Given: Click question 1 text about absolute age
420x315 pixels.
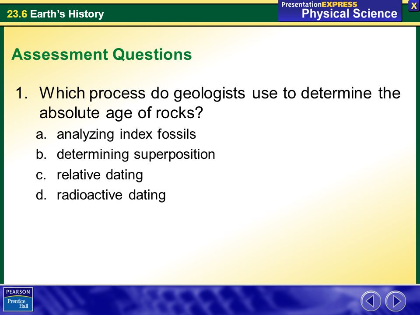Looking at the screenshot, I should click(x=208, y=102).
